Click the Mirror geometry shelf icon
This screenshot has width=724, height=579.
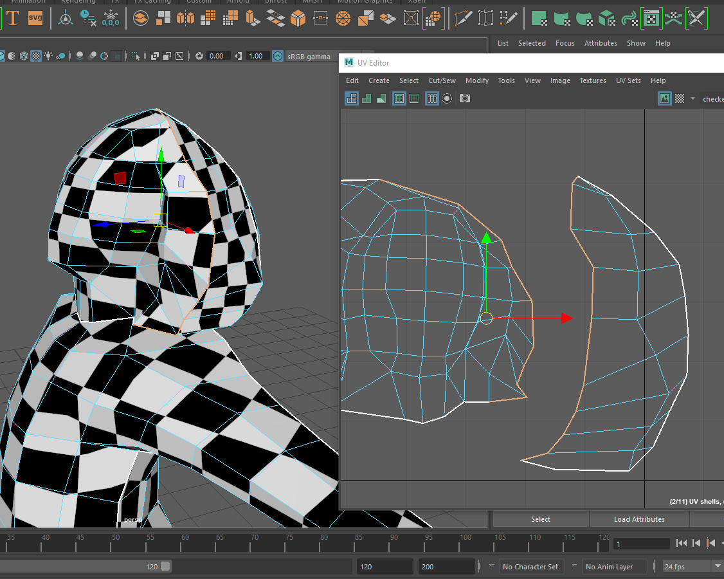(x=186, y=19)
